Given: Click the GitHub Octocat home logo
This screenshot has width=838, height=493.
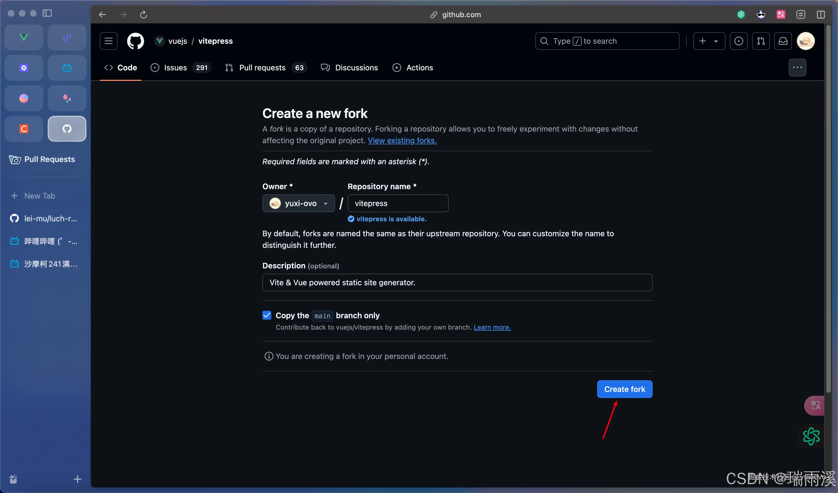Looking at the screenshot, I should (x=135, y=41).
